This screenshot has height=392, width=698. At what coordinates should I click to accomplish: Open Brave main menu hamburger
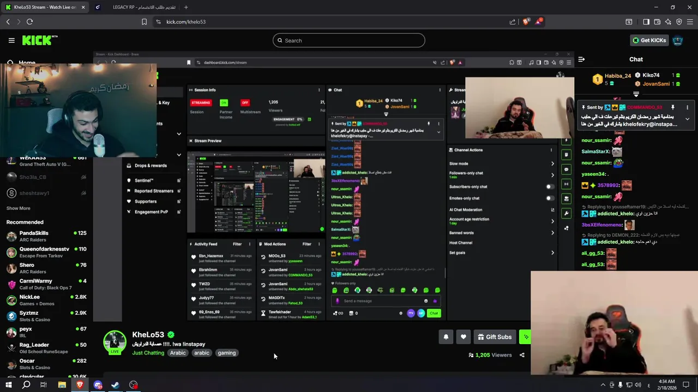[690, 22]
